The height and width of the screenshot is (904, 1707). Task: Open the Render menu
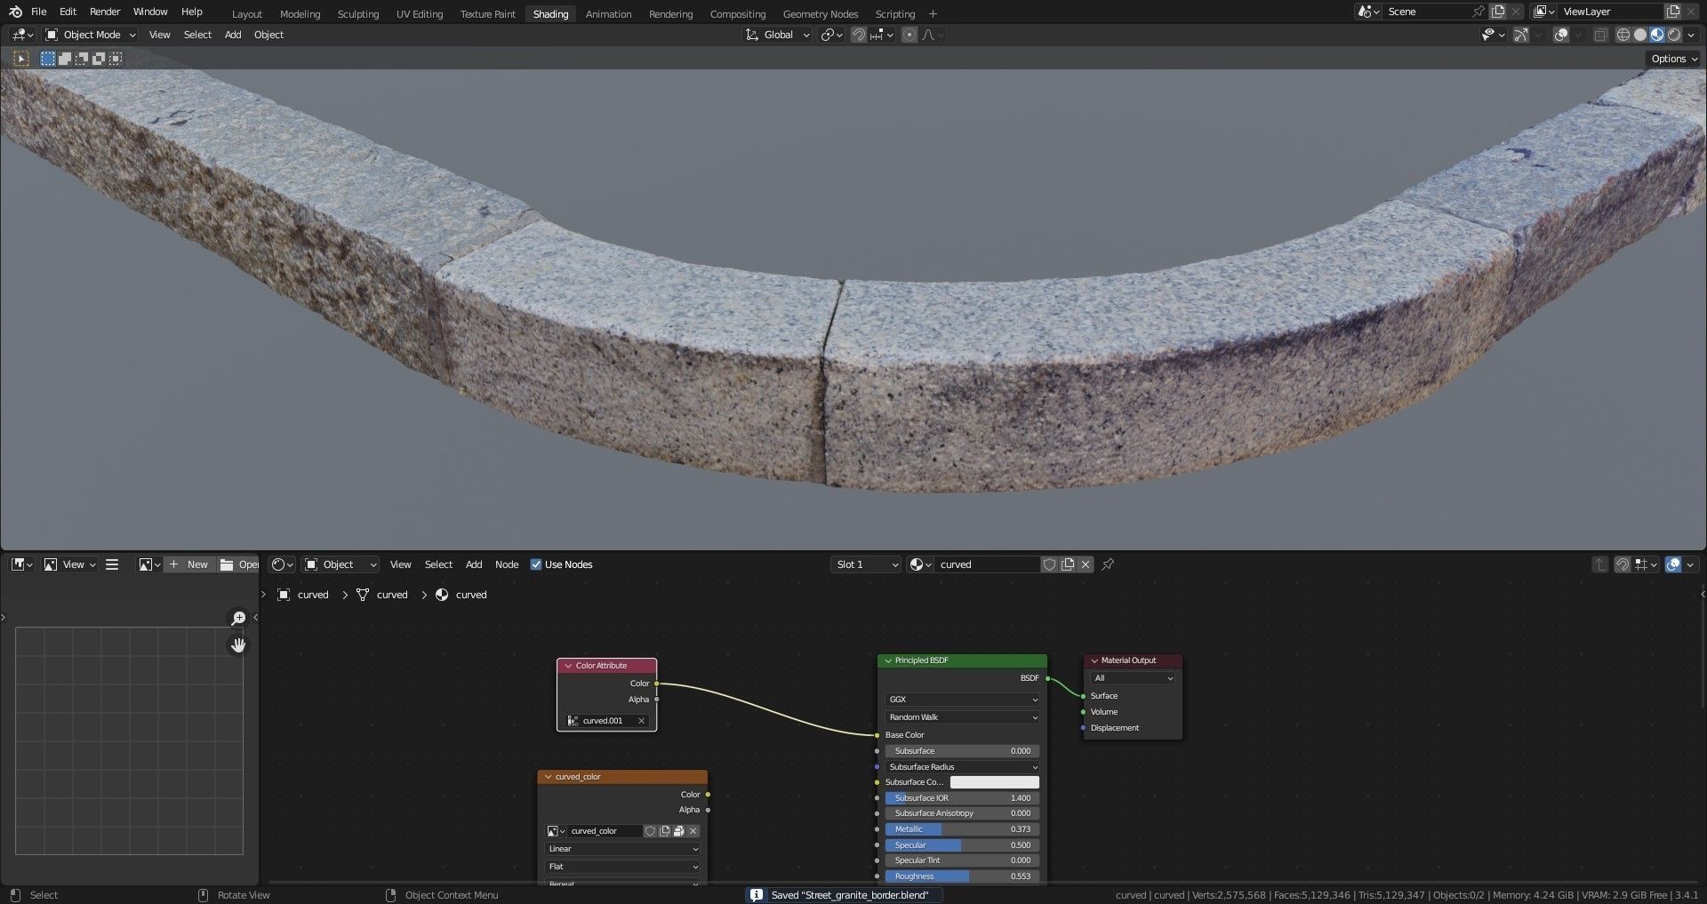coord(105,12)
